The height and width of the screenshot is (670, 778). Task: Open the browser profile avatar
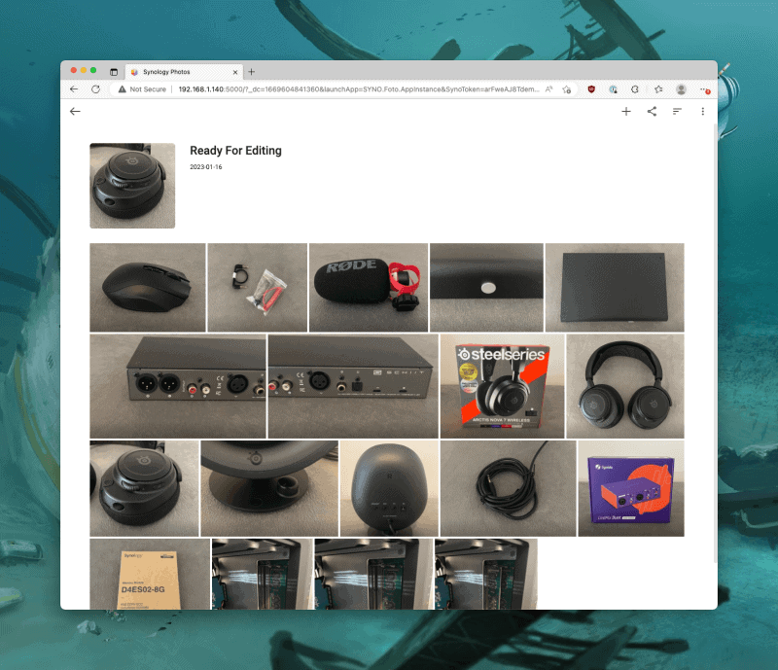click(x=681, y=88)
